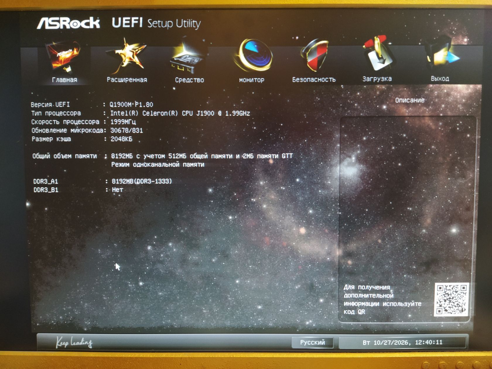The height and width of the screenshot is (369, 492).
Task: Click the ASRock logo
Action: (68, 23)
